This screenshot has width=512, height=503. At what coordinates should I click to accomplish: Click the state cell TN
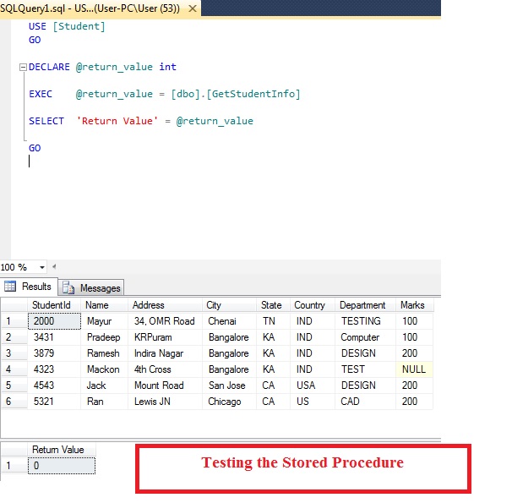tap(273, 321)
